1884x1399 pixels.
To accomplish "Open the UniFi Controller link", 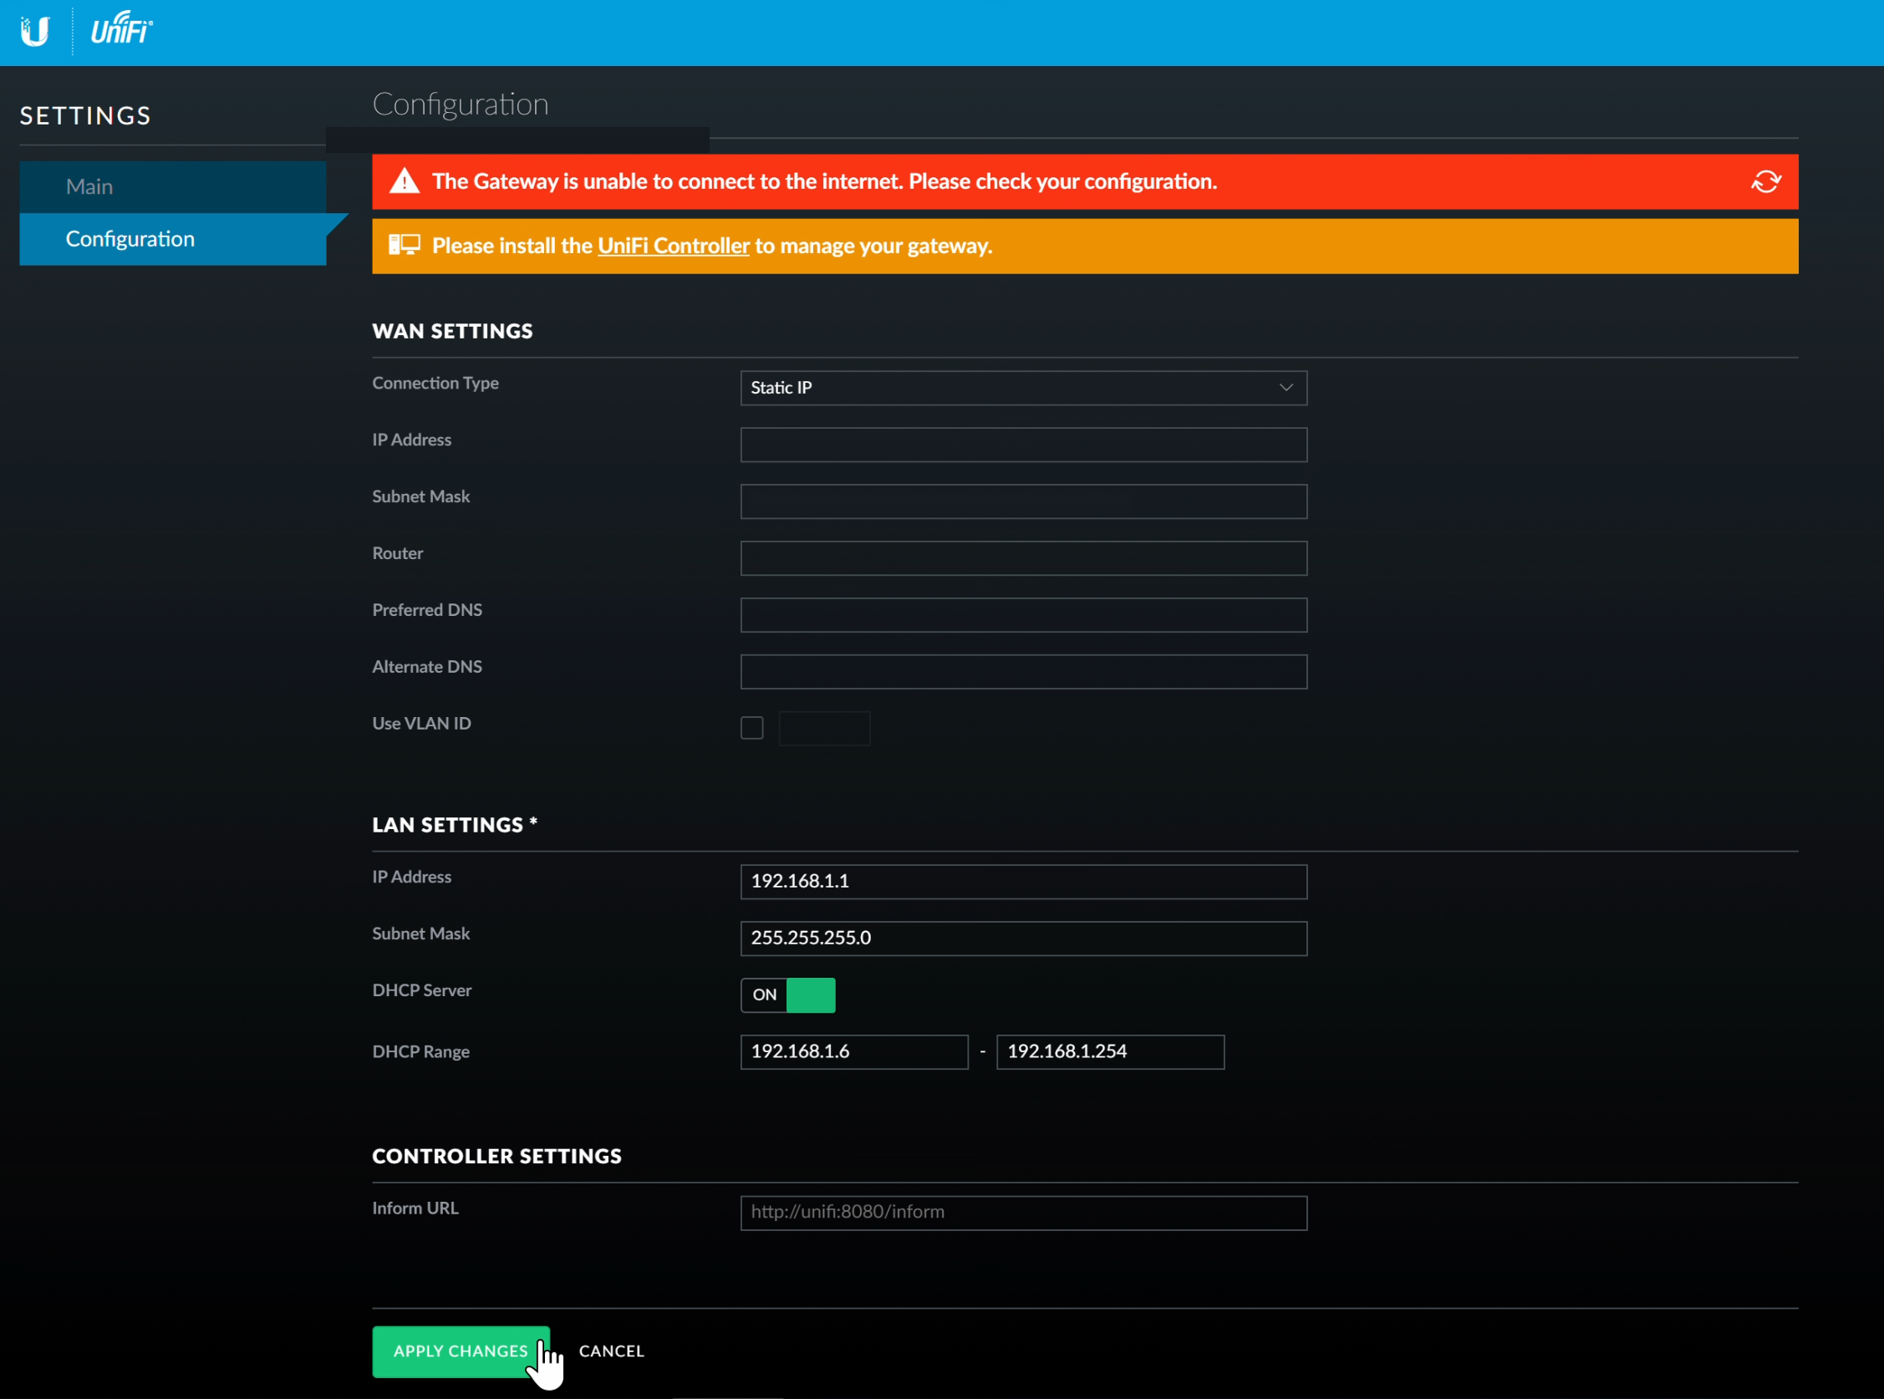I will pos(673,246).
